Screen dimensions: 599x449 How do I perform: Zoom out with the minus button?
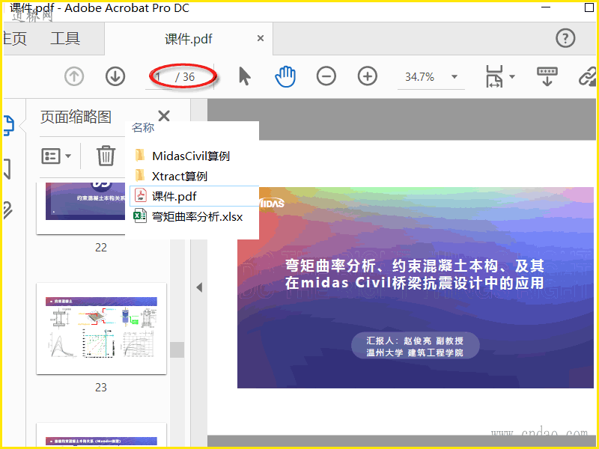326,76
